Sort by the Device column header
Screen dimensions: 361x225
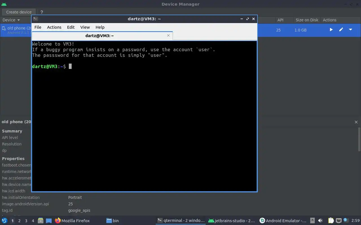tap(11, 20)
